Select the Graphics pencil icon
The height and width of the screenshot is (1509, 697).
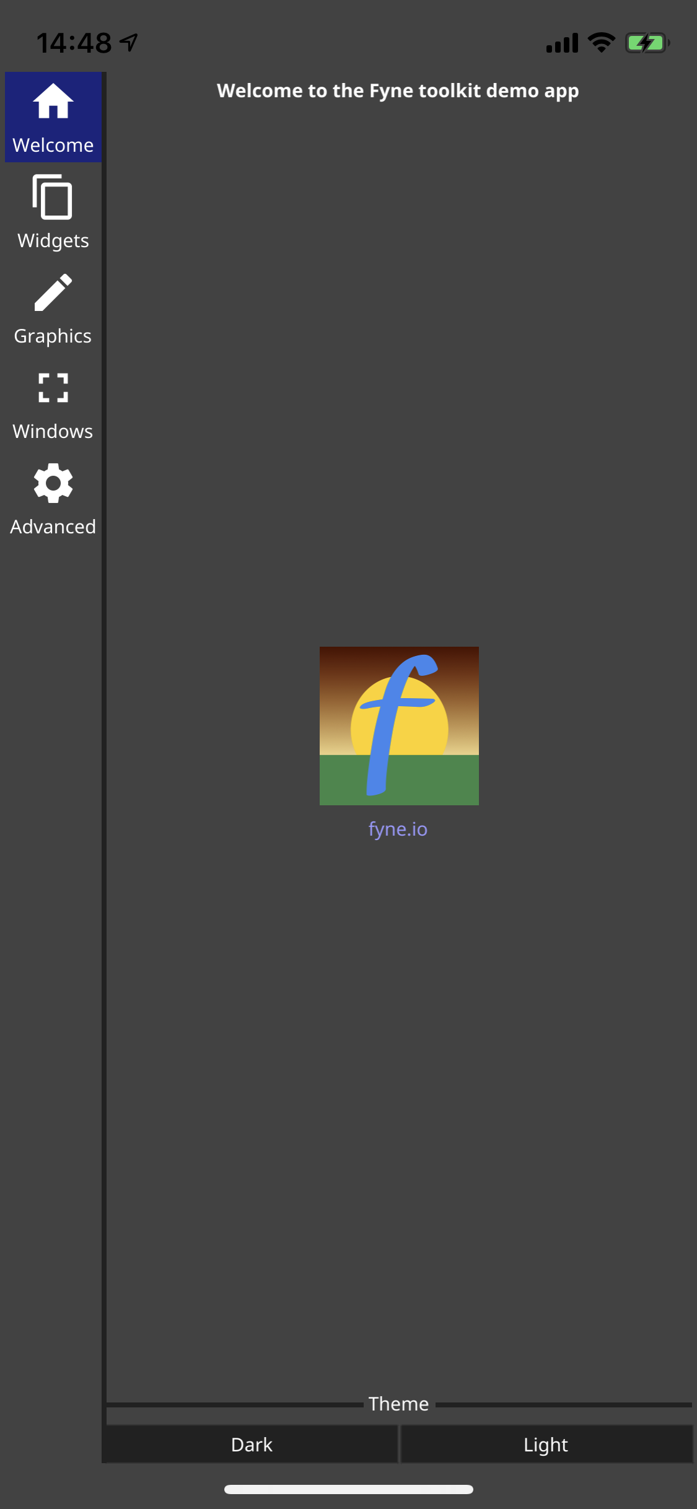point(53,292)
